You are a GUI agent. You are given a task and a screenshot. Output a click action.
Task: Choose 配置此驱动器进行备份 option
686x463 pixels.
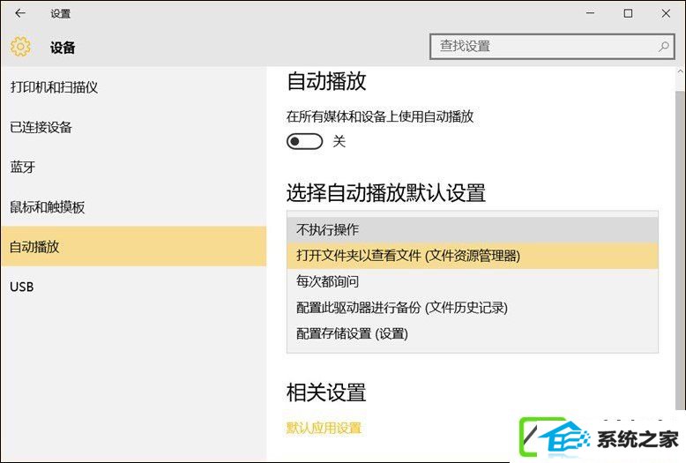[473, 308]
